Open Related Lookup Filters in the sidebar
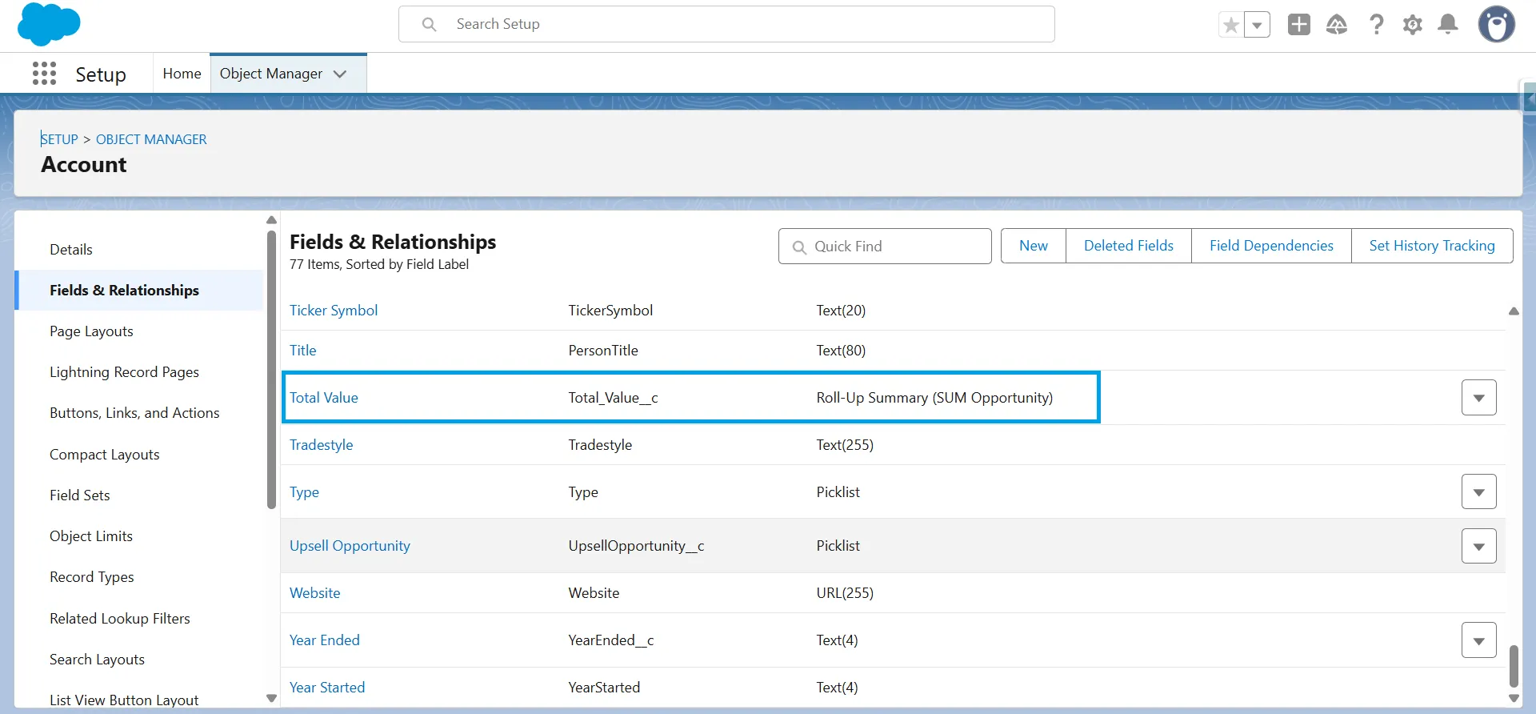 (120, 619)
